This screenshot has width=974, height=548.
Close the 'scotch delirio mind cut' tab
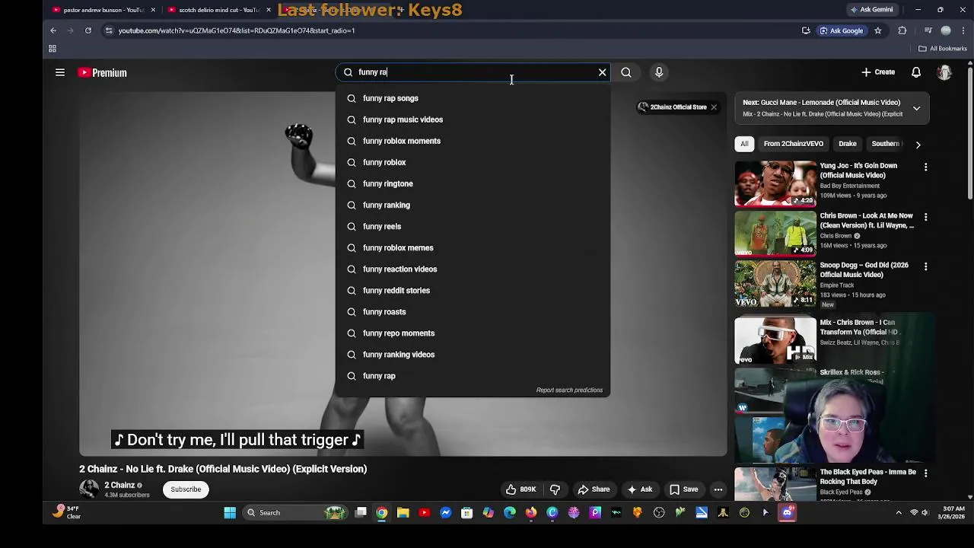click(x=269, y=10)
